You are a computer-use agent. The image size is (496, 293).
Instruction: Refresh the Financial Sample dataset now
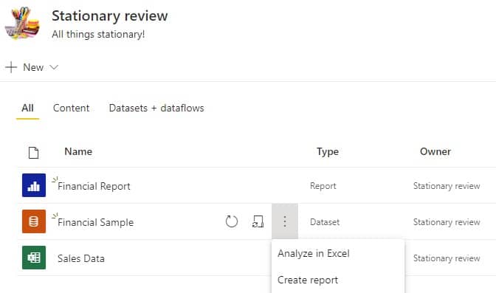point(232,221)
